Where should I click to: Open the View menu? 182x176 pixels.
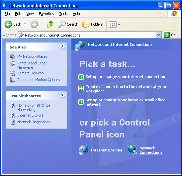coord(30,14)
